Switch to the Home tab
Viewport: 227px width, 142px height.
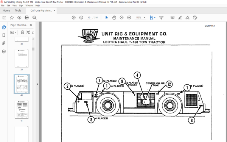6,11
